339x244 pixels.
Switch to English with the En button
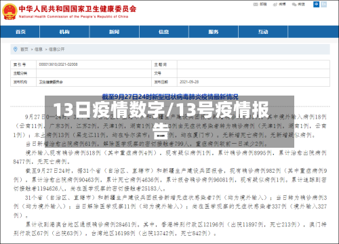324,4
